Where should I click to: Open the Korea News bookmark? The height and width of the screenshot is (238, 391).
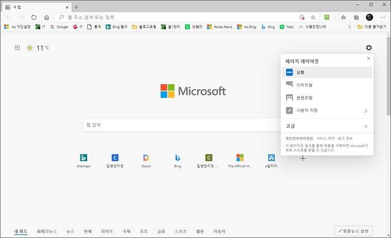pos(220,27)
